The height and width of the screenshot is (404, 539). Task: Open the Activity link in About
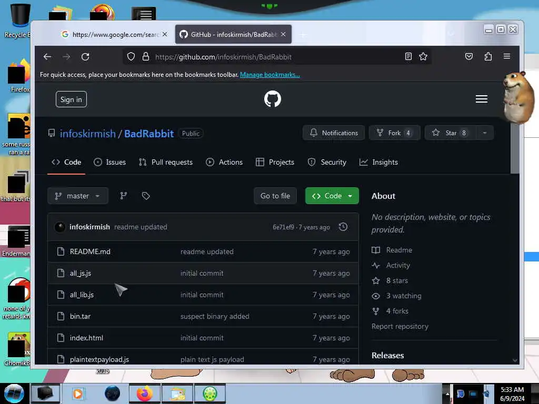(x=398, y=265)
